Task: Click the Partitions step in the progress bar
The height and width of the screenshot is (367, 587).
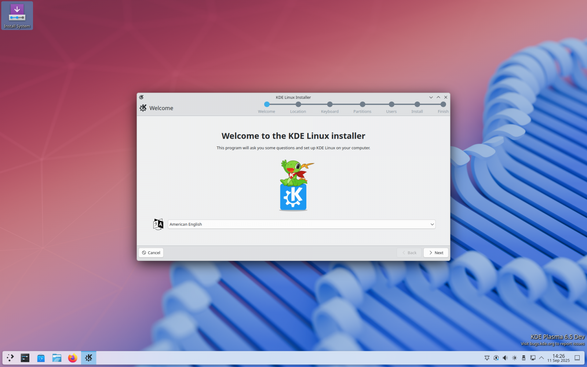Action: point(362,108)
